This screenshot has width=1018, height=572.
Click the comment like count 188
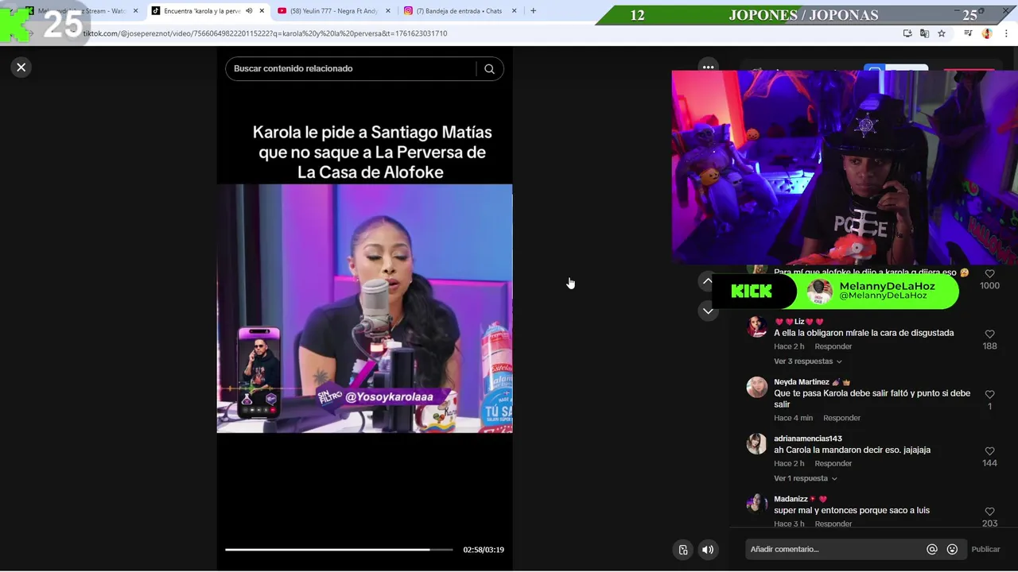[x=989, y=346]
